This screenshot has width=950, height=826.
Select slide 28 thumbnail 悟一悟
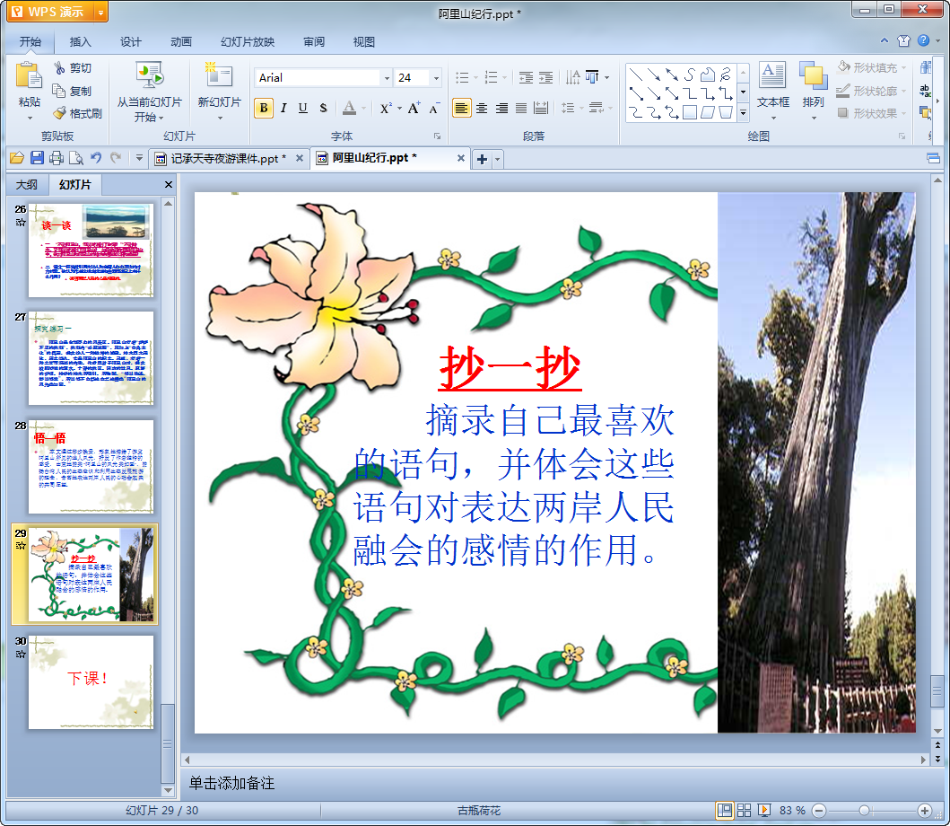[91, 466]
